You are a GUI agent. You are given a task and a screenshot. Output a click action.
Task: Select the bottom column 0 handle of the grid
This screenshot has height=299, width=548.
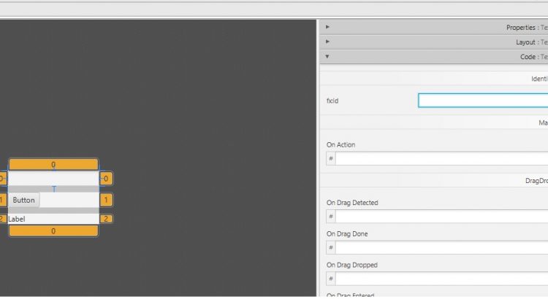point(53,230)
